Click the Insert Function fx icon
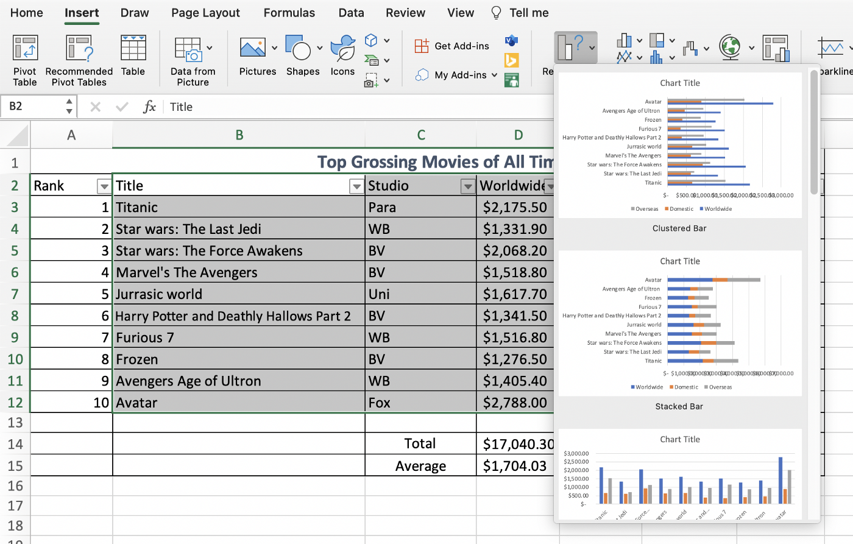853x544 pixels. [149, 107]
